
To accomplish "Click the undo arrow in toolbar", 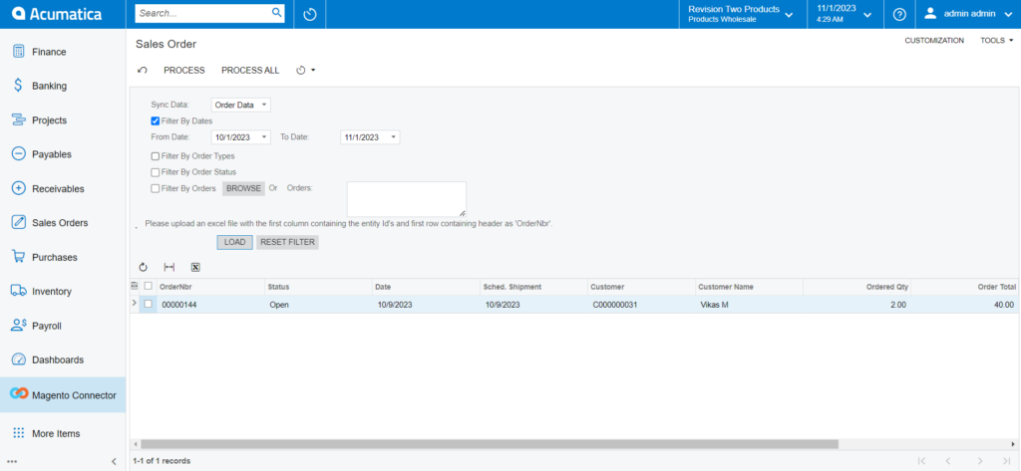I will point(143,71).
